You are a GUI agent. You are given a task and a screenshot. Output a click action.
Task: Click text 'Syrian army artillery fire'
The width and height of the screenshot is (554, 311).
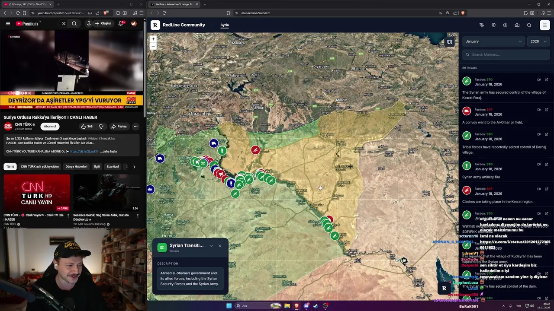[481, 177]
